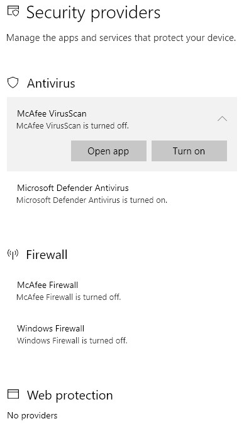The image size is (244, 431).
Task: Click the Antivirus section heading
Action: coord(51,83)
